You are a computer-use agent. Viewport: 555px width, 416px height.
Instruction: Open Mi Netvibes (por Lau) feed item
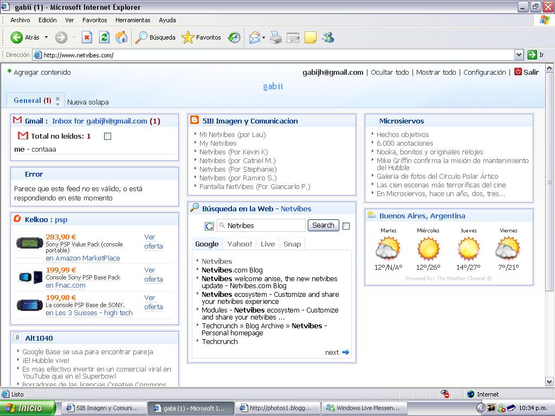[x=233, y=134]
